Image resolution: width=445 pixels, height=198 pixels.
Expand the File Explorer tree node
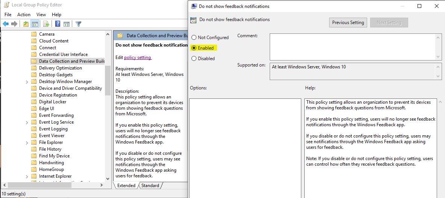coord(27,142)
